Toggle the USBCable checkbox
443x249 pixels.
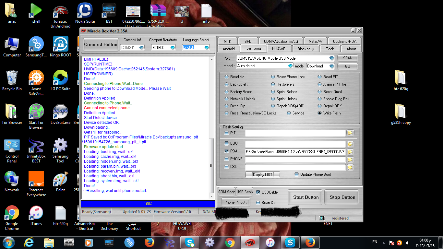point(258,192)
